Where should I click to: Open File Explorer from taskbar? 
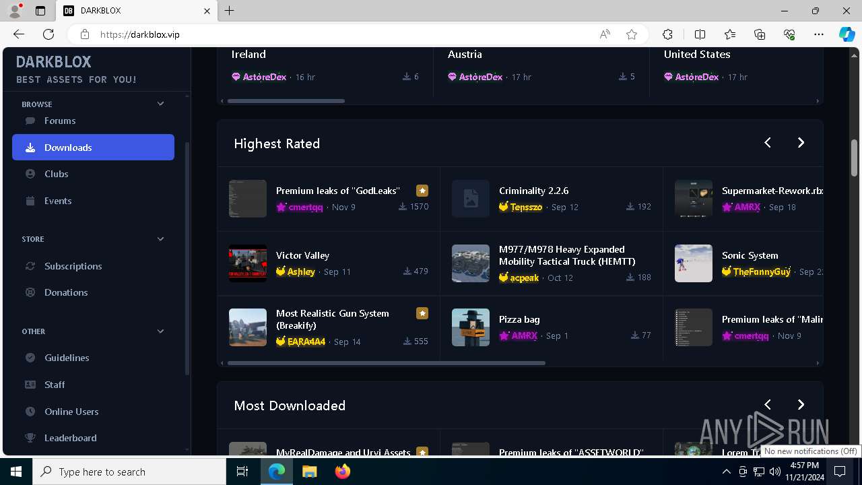click(x=309, y=472)
